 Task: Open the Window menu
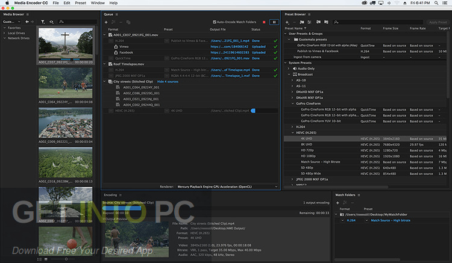[98, 3]
